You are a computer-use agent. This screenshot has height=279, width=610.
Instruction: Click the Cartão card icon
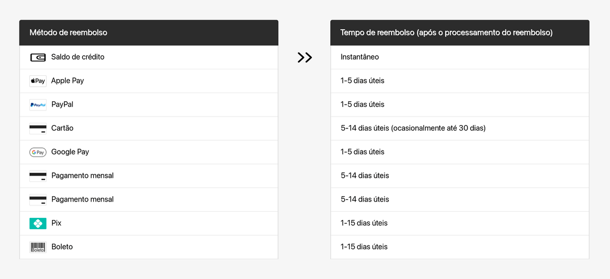[x=38, y=128]
